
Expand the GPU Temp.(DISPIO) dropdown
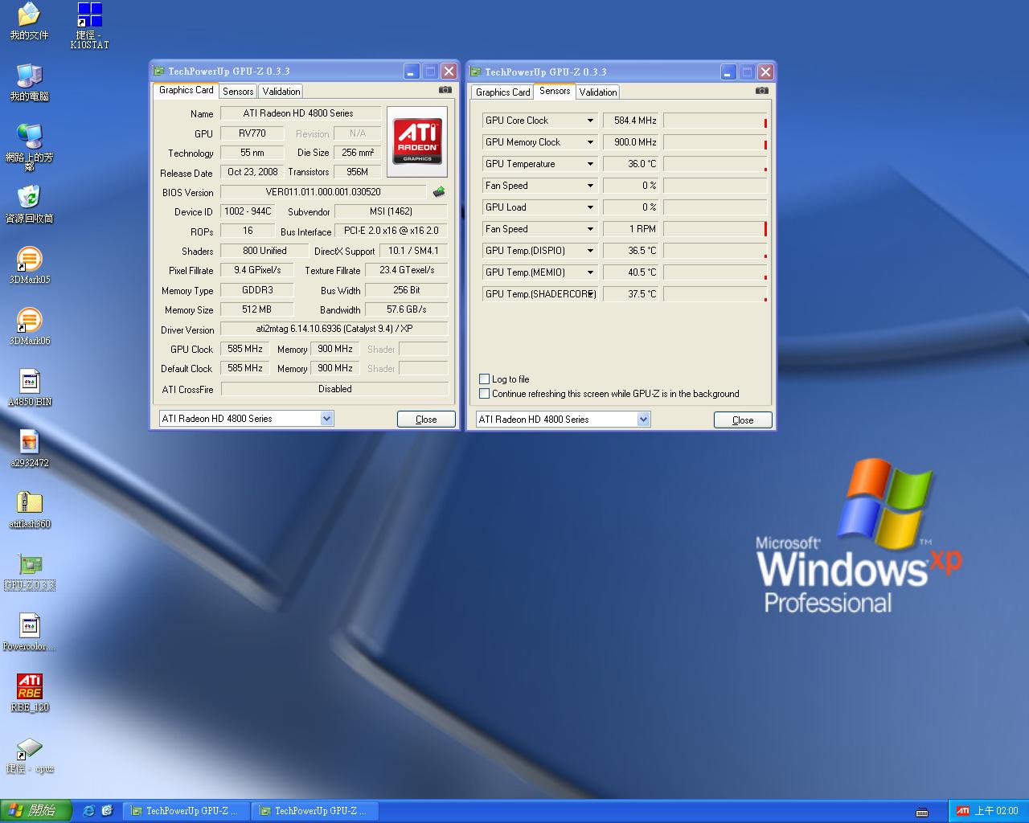click(590, 251)
